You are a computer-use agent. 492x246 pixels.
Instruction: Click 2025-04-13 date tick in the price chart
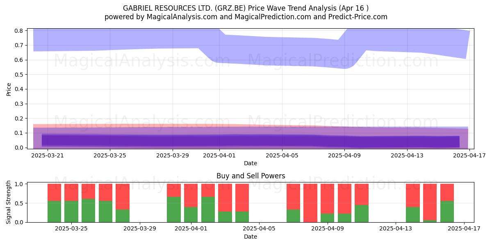407,155
